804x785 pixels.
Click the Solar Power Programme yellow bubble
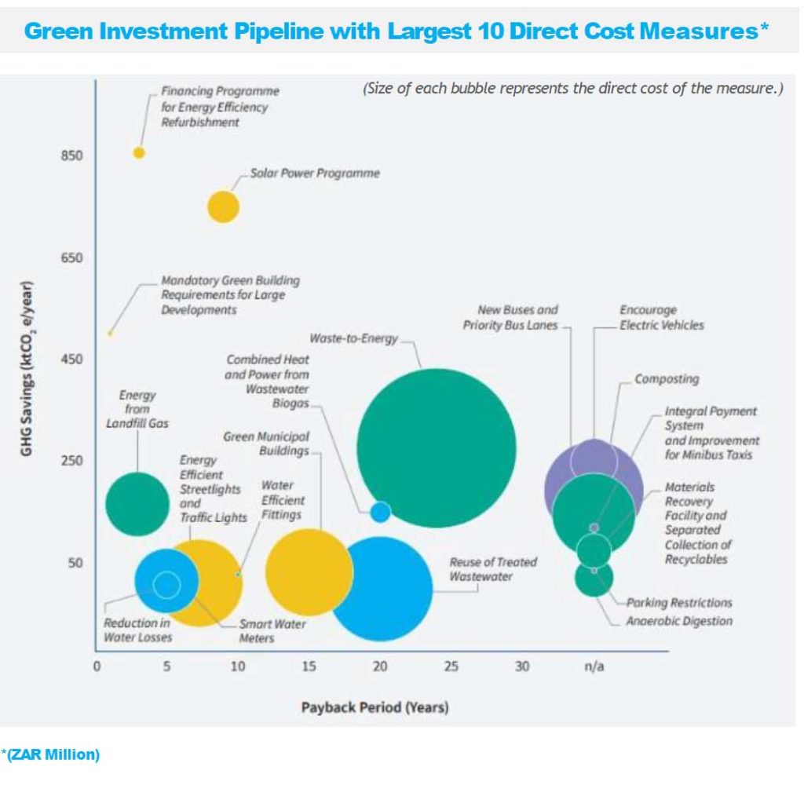[x=223, y=206]
